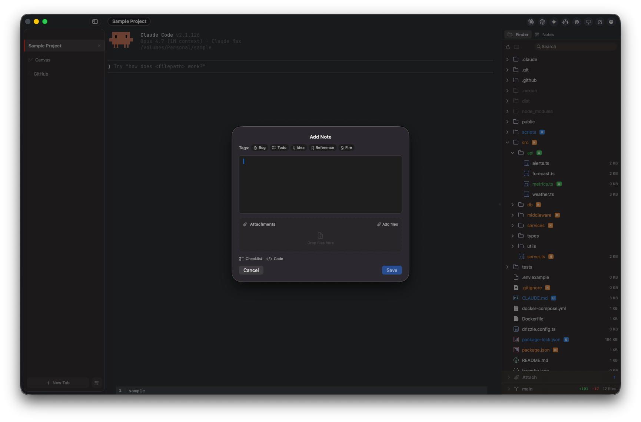Click the New Tab button

coord(58,383)
